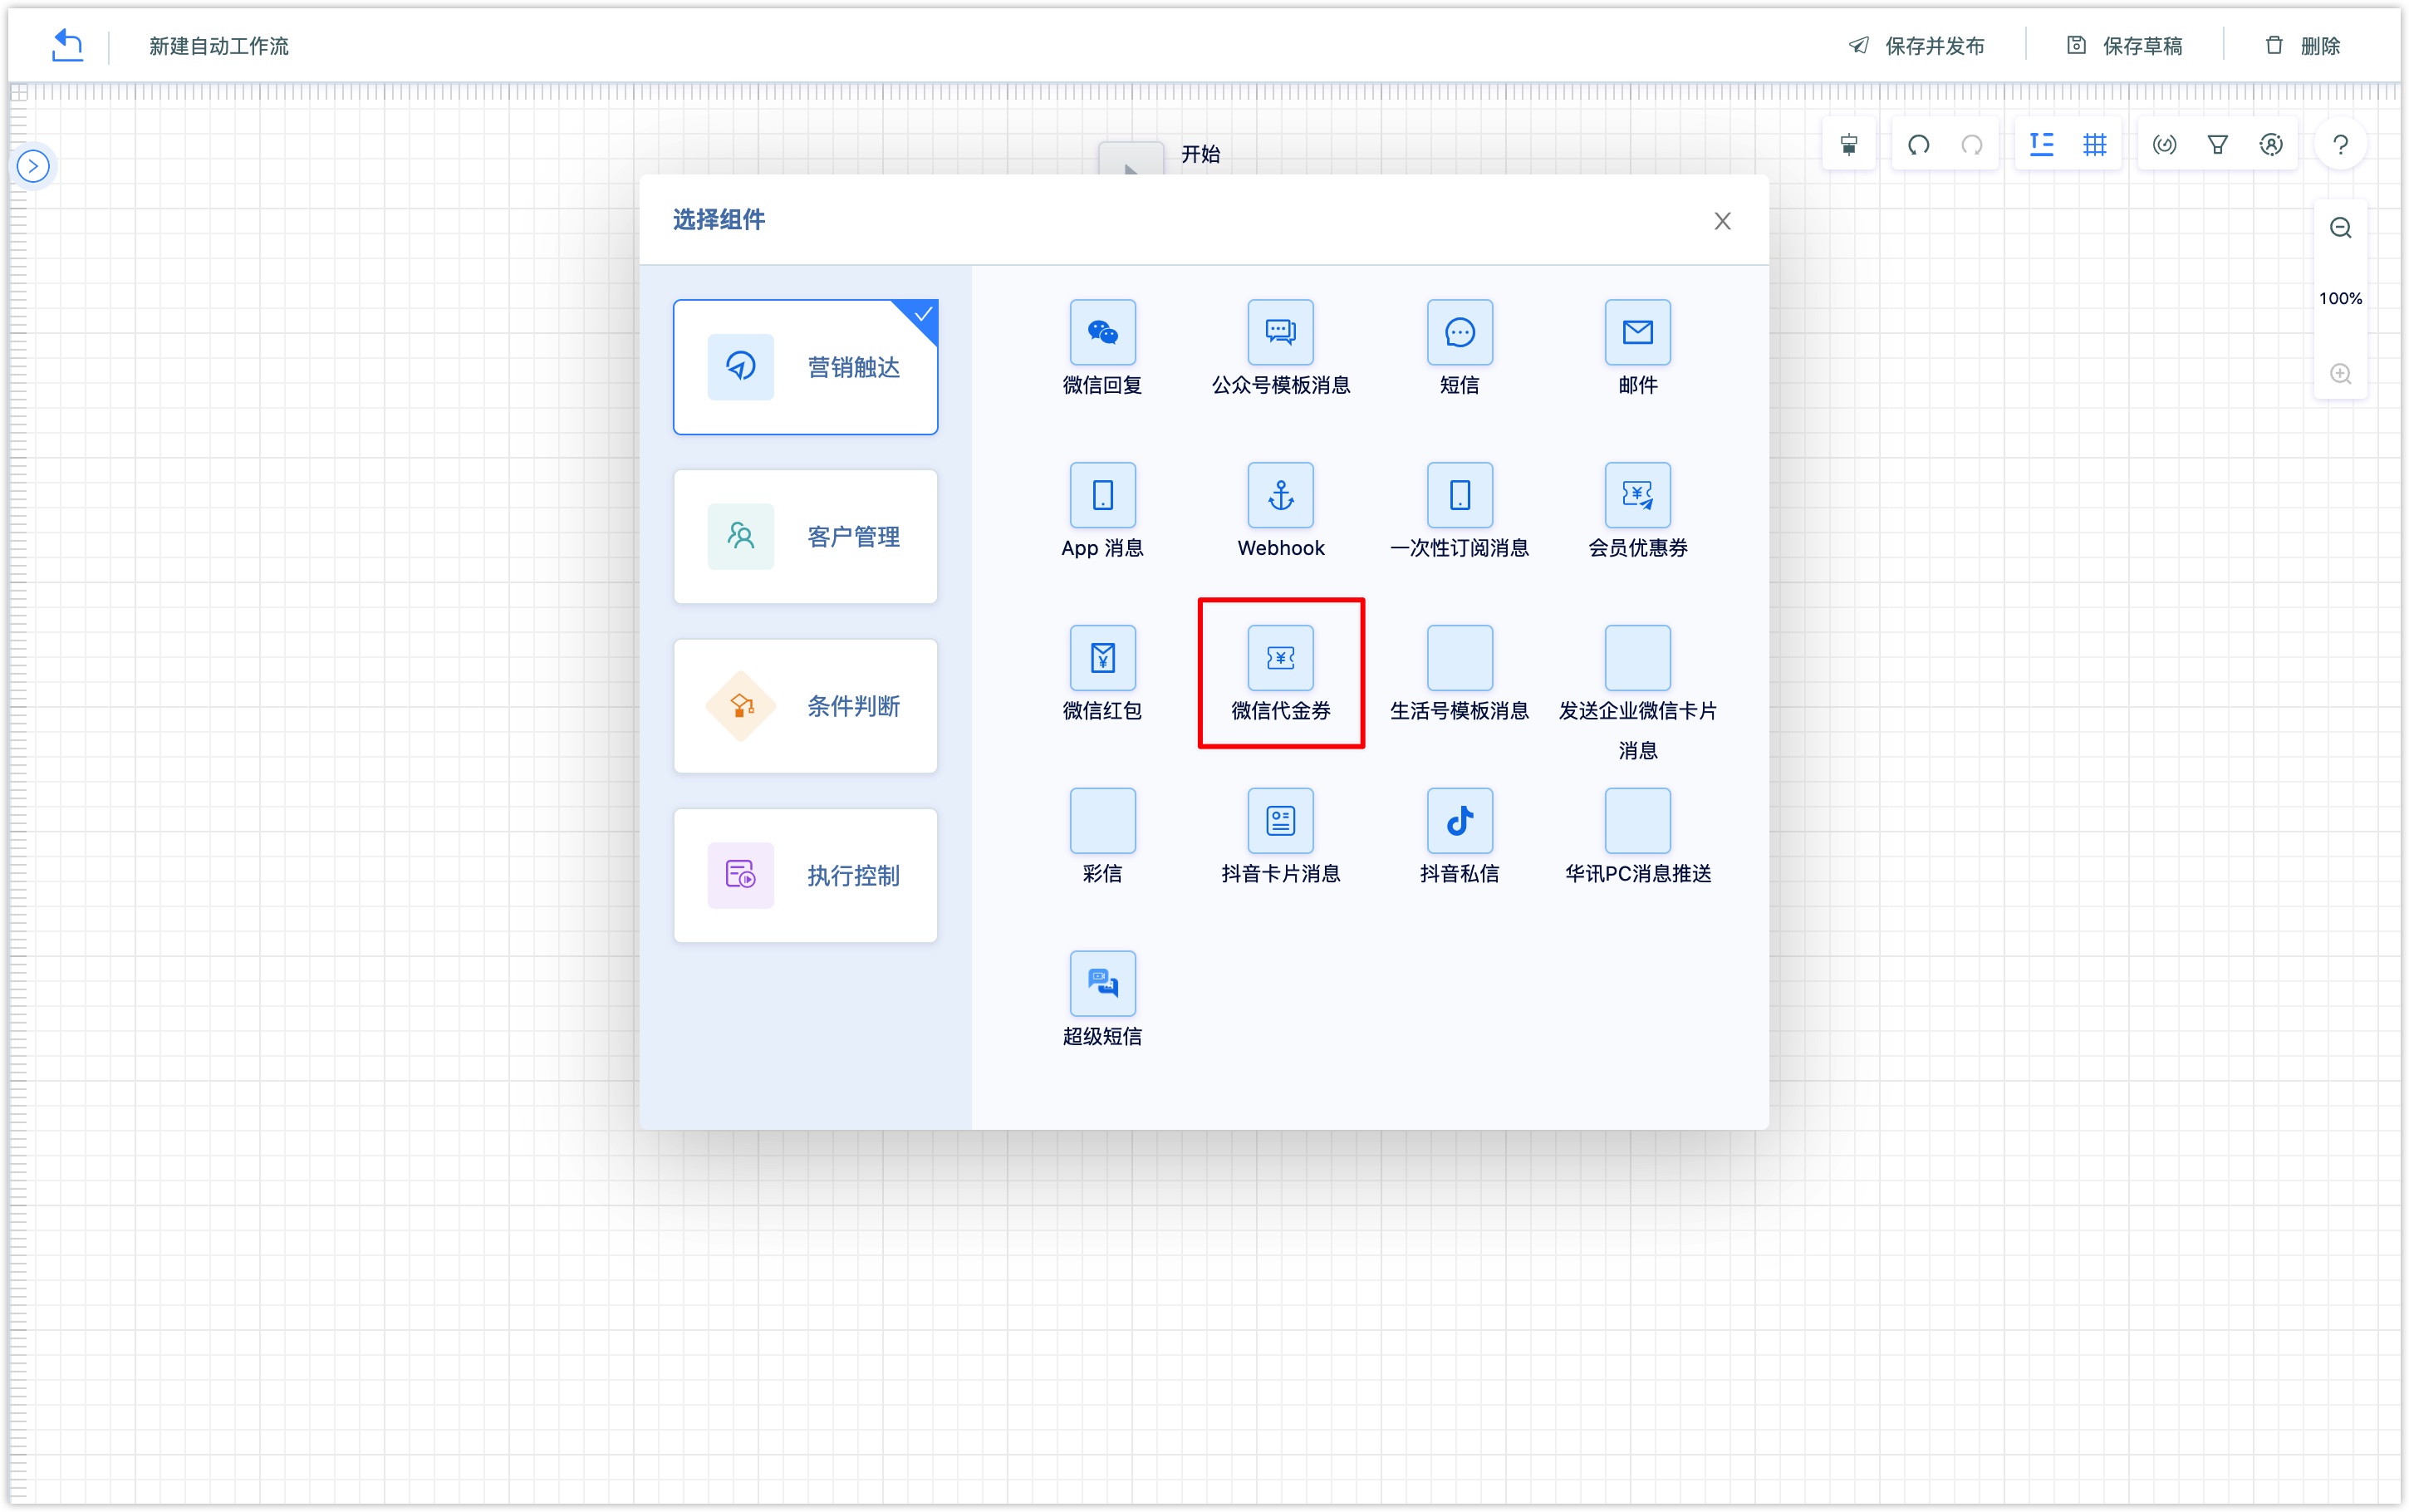Click the 100% zoom level
Screen dimensions: 2409x1512
(x=2340, y=299)
